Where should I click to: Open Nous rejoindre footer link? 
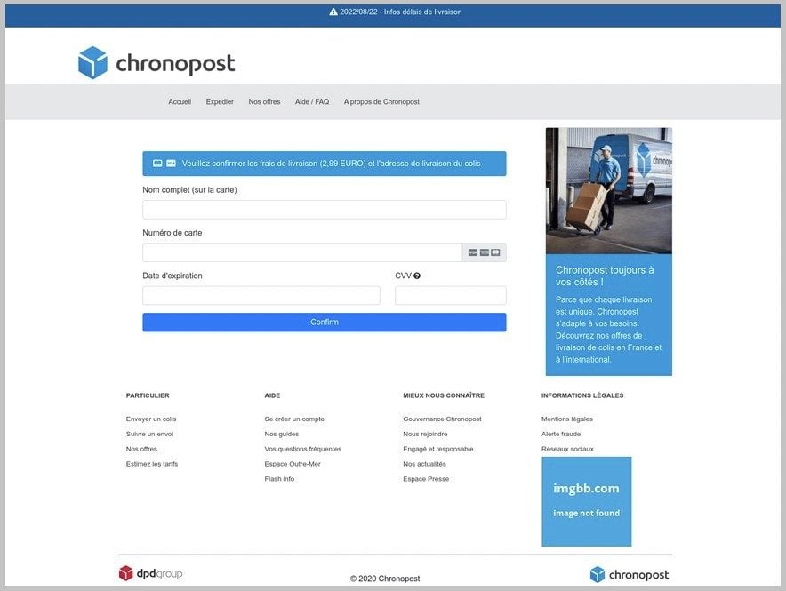tap(425, 434)
